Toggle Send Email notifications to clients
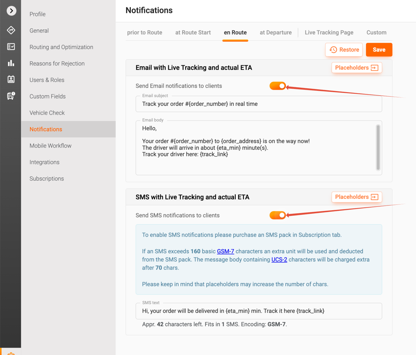 pyautogui.click(x=277, y=86)
